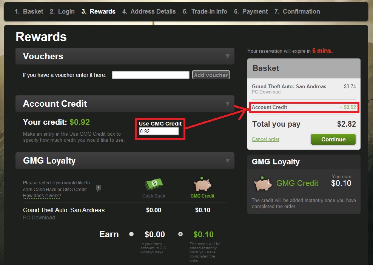Open the Trade-in Info step

point(205,11)
